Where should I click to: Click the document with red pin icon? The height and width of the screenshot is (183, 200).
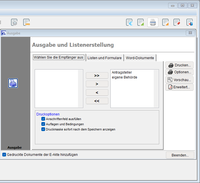177,22
